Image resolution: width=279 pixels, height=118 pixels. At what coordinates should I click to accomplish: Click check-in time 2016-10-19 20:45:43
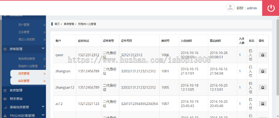tap(189, 104)
